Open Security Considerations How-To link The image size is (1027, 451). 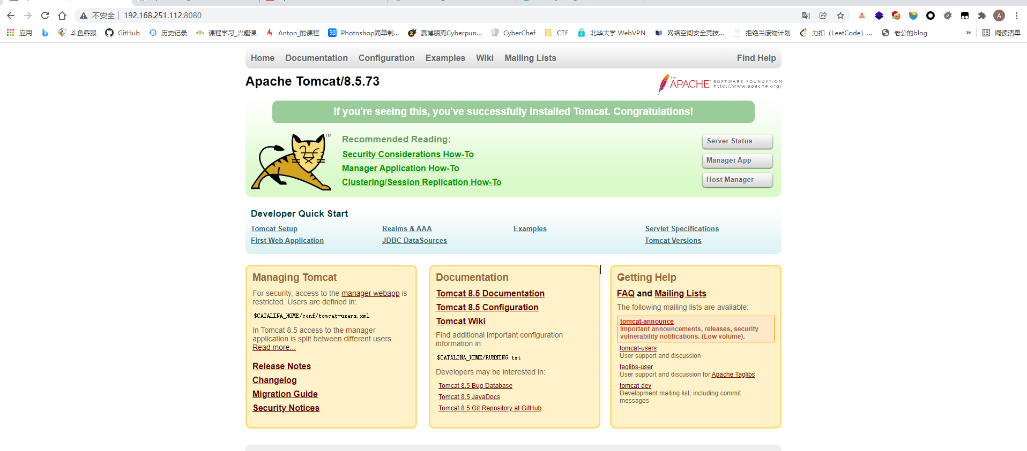pos(408,154)
